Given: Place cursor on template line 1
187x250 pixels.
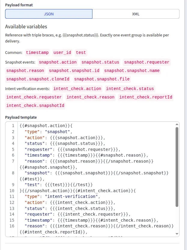Looking at the screenshot, I should point(46,126).
